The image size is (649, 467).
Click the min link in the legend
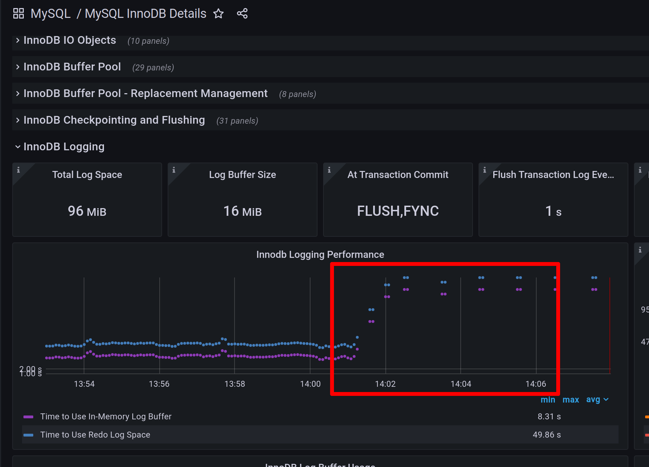[548, 399]
